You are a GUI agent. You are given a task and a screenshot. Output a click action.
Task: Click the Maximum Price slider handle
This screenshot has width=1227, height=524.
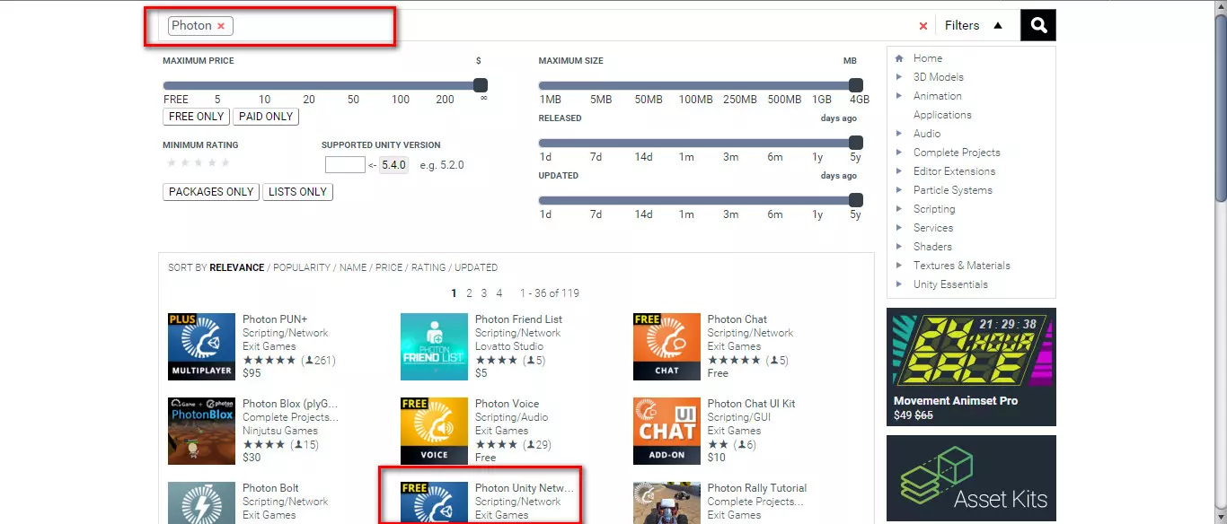[x=480, y=85]
